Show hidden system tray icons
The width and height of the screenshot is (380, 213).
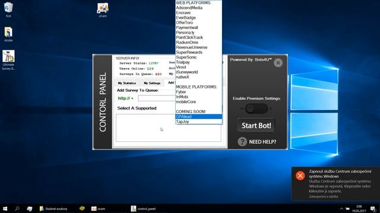[x=341, y=209]
